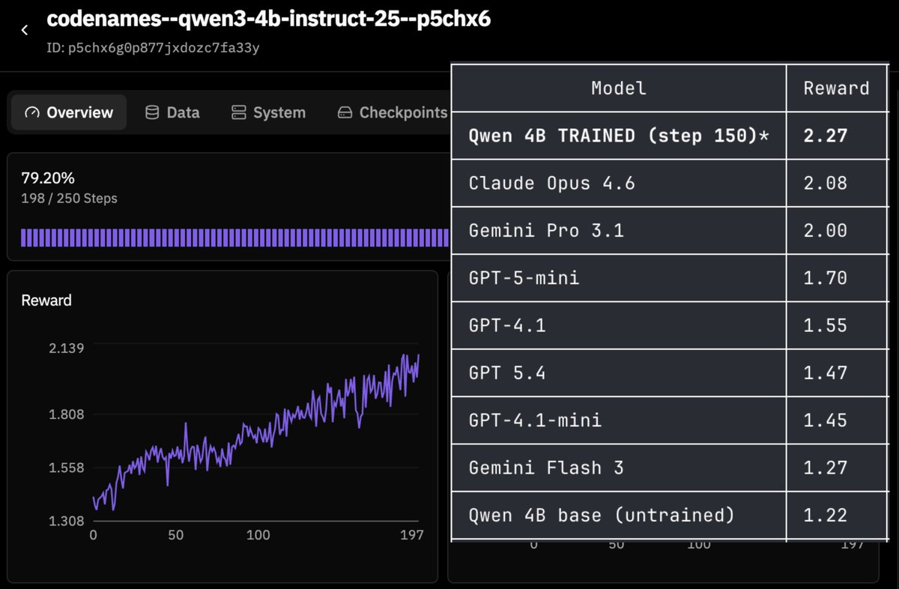Select the Gemini Pro 3.1 row
Screen dimensions: 899x589
(x=669, y=230)
